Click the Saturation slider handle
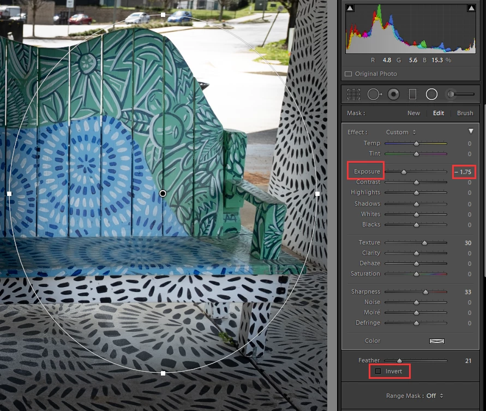 click(416, 274)
